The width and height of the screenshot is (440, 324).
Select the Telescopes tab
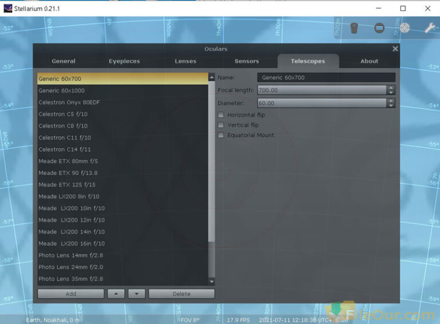coord(308,61)
